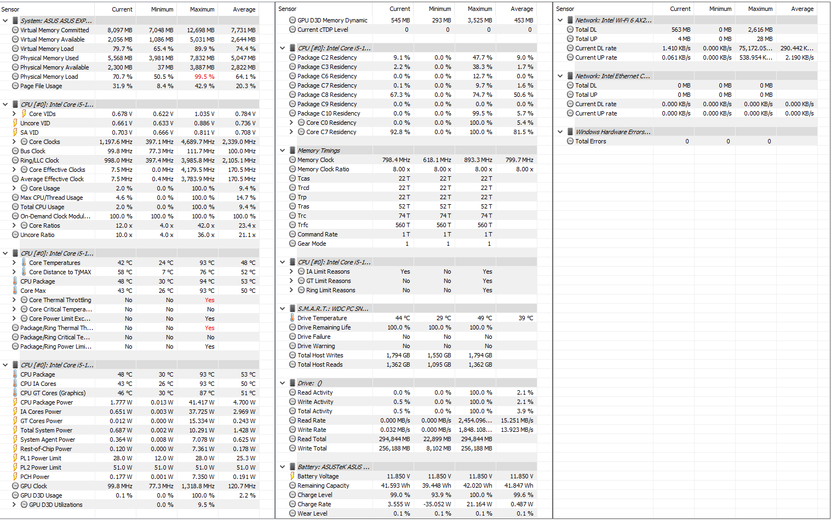This screenshot has width=831, height=520.
Task: Expand the Core Thermal Throttling row
Action: (x=14, y=300)
